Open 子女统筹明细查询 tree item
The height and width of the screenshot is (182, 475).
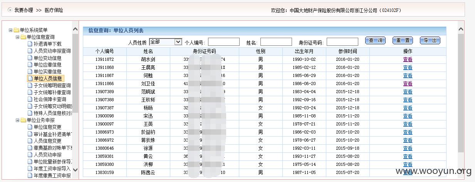pyautogui.click(x=52, y=85)
